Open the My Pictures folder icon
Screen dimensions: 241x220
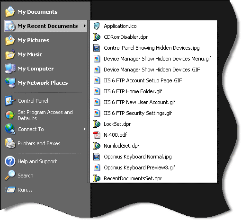(x=10, y=40)
